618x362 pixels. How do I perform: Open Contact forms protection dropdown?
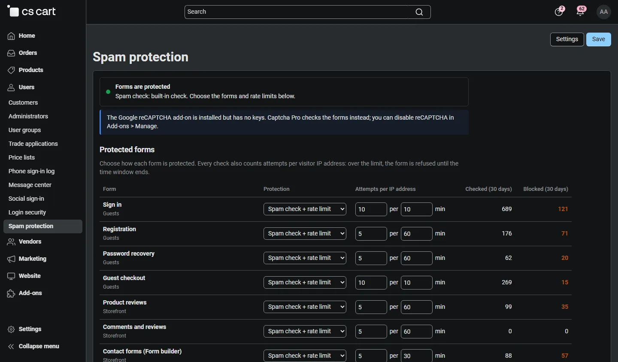pyautogui.click(x=305, y=356)
